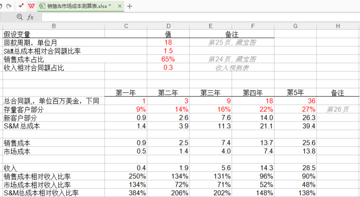This screenshot has width=360, height=197.
Task: Select the 市场成本相对收入比率 row label
Action: coord(54,184)
